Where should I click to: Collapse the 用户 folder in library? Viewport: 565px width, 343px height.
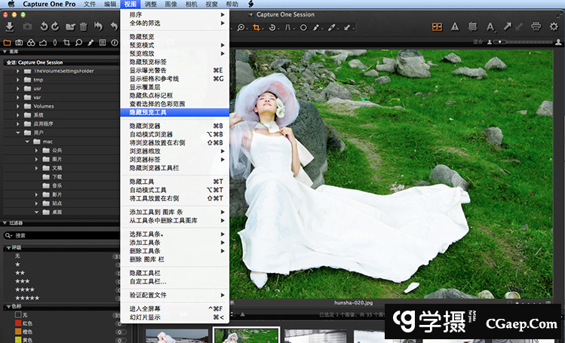coord(17,132)
